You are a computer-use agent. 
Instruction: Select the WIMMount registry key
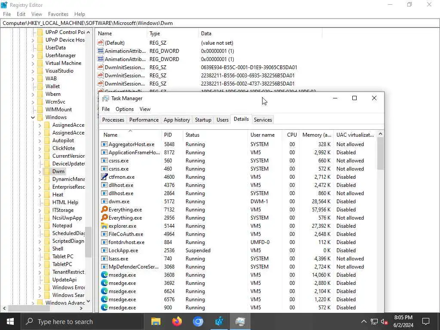[58, 110]
